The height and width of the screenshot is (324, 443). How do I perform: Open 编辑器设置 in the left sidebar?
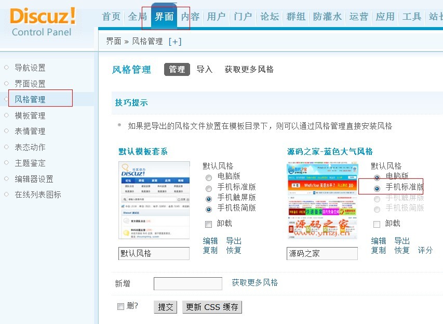pyautogui.click(x=34, y=179)
